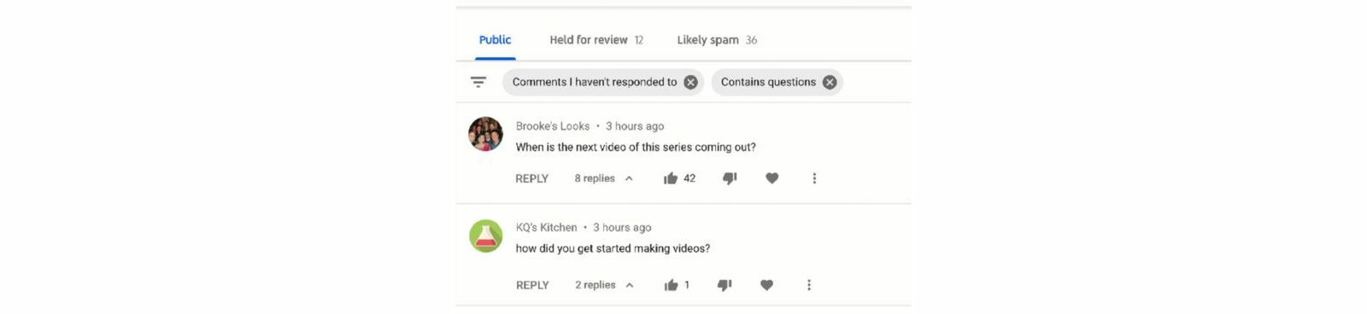Image resolution: width=1367 pixels, height=314 pixels.
Task: Remove the 'Comments I haven't responded to' filter
Action: click(690, 82)
